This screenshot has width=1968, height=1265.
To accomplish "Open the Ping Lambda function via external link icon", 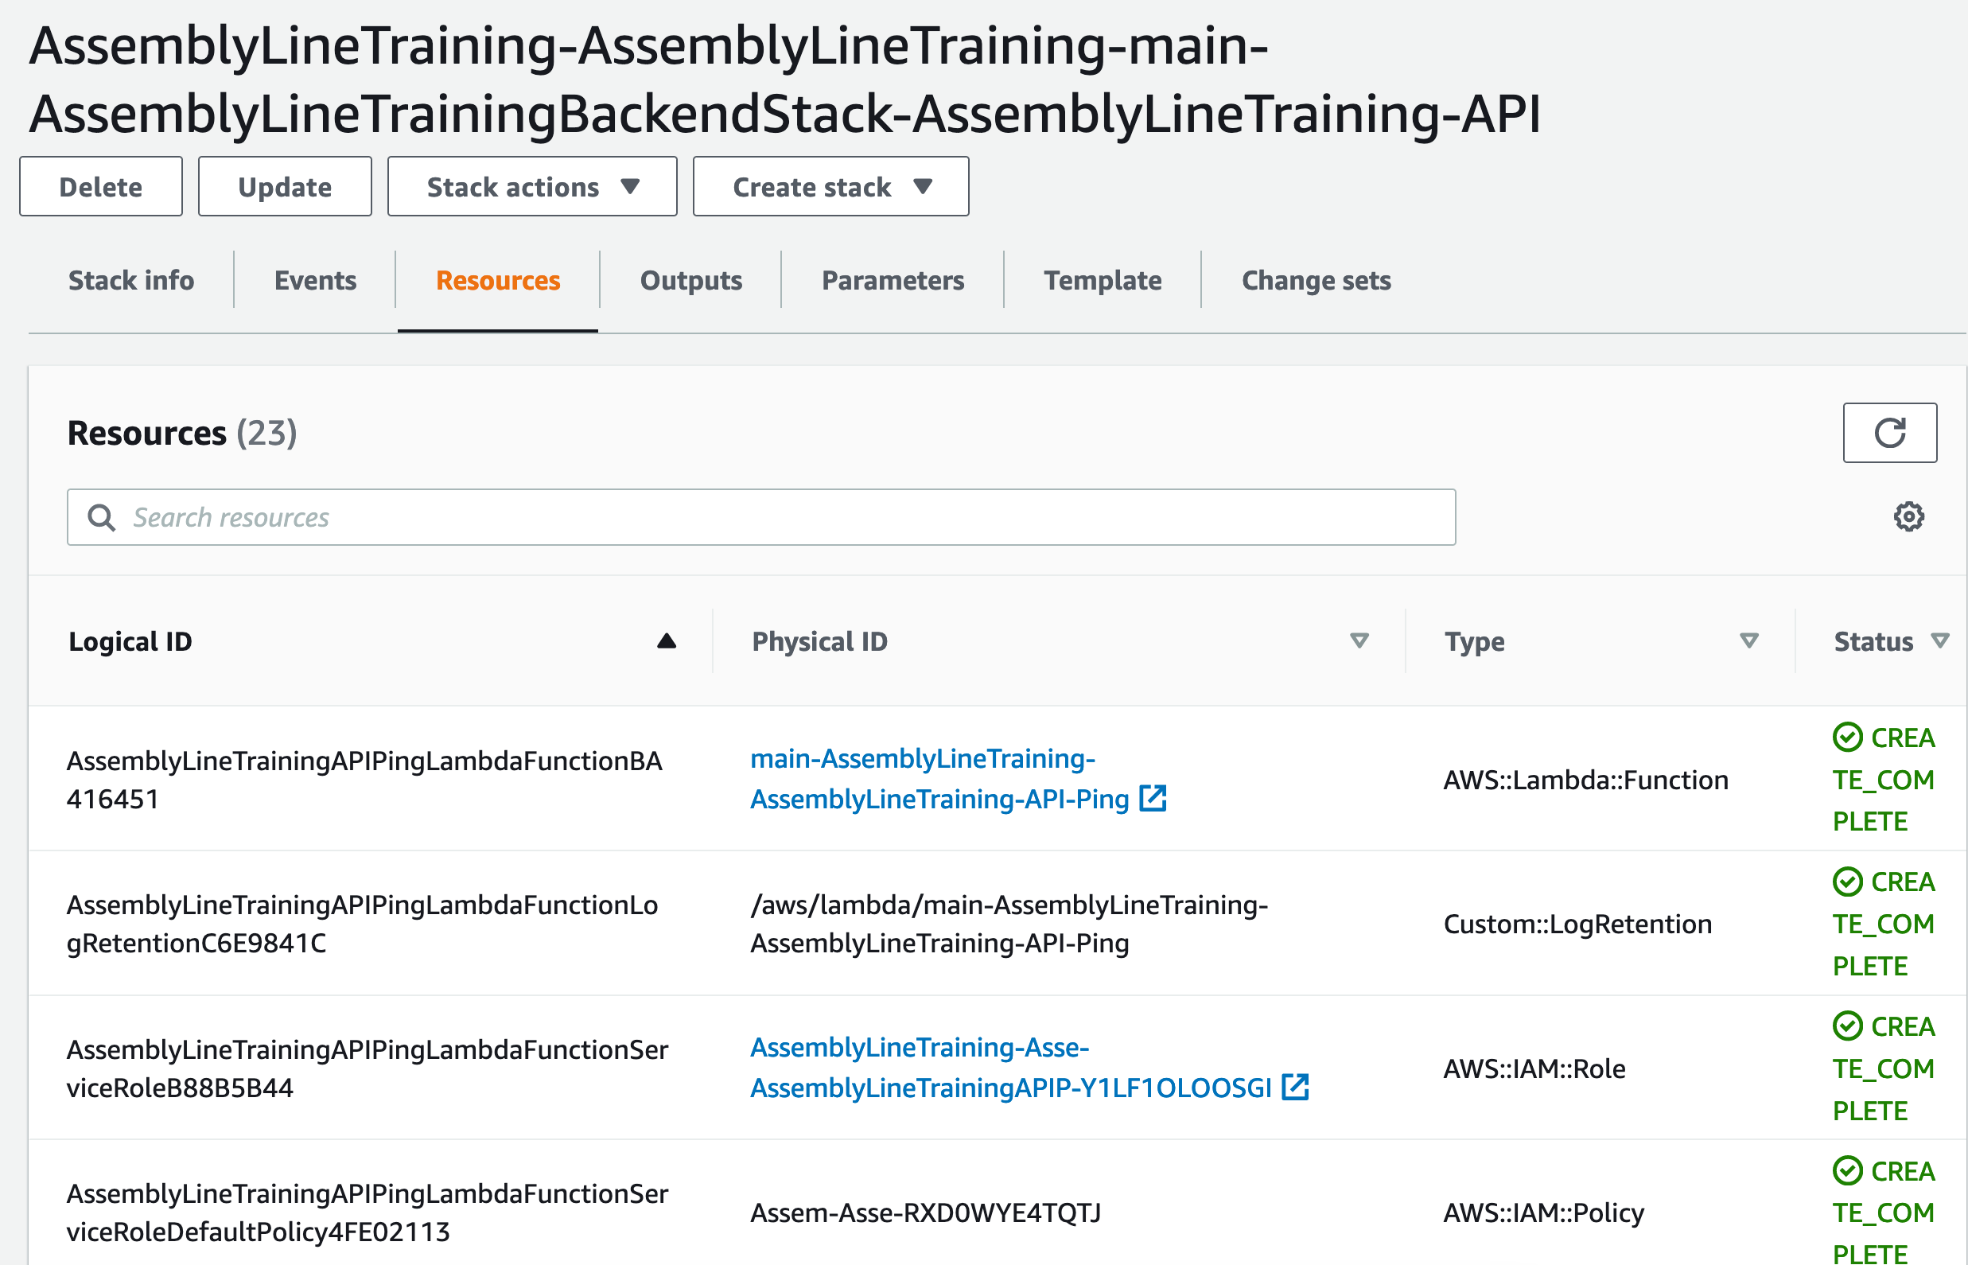I will pos(1154,798).
